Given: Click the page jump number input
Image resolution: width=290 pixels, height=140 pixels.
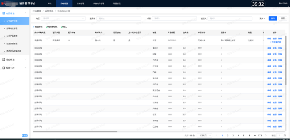Looking at the screenshot, I should (x=279, y=135).
